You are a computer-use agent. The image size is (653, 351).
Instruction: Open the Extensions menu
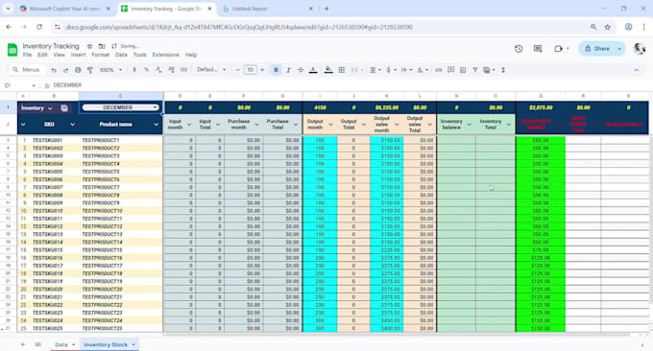165,55
